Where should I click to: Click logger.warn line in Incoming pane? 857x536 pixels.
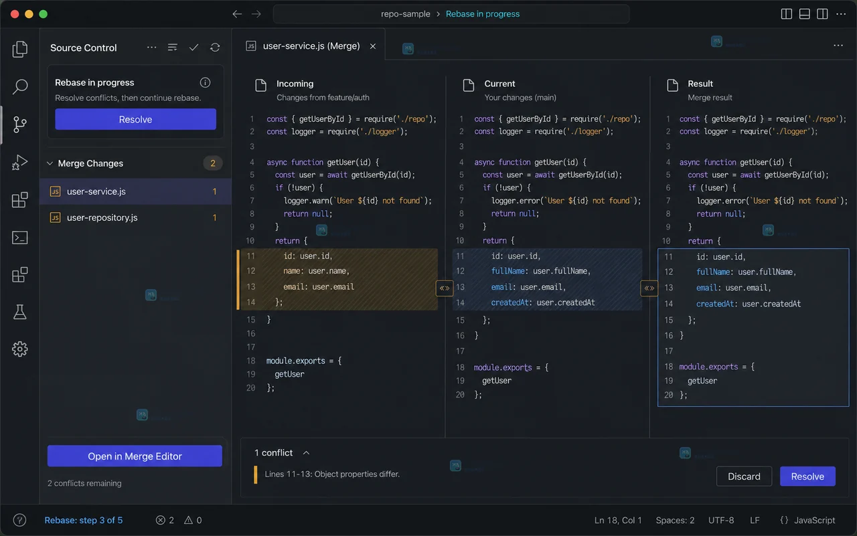pos(358,200)
